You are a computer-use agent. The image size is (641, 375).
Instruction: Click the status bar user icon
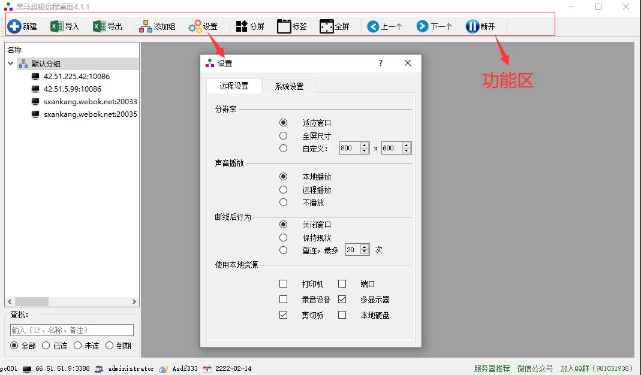pos(99,369)
